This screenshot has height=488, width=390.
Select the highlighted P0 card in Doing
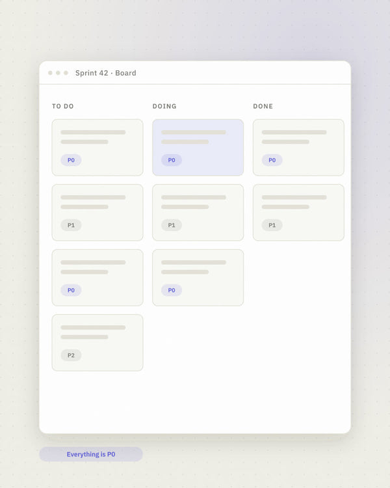(x=198, y=148)
